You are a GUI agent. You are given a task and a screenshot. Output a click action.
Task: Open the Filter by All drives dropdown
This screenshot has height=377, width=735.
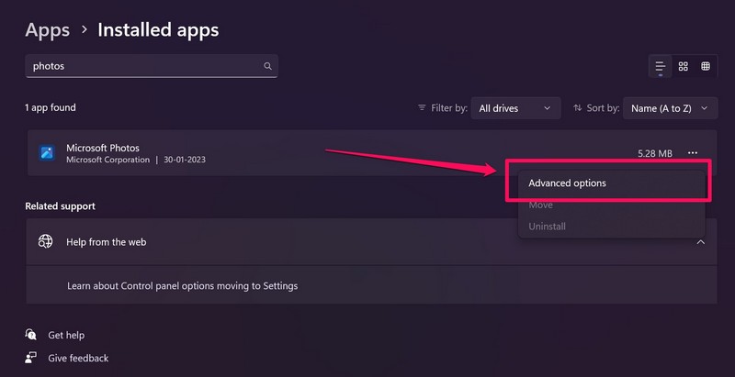click(x=514, y=108)
